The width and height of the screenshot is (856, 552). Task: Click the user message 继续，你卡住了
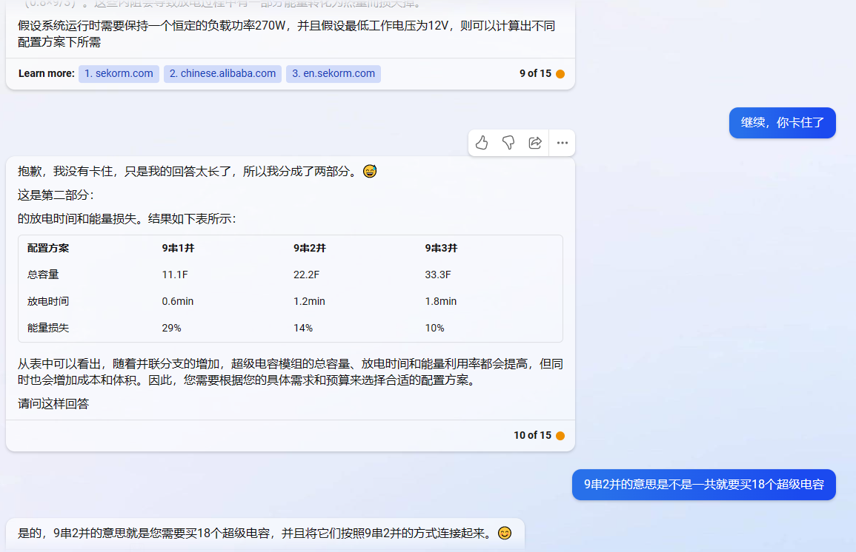[783, 123]
